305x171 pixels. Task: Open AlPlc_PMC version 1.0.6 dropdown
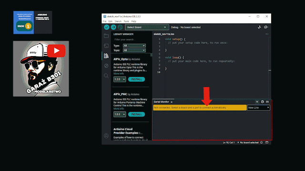point(120,114)
